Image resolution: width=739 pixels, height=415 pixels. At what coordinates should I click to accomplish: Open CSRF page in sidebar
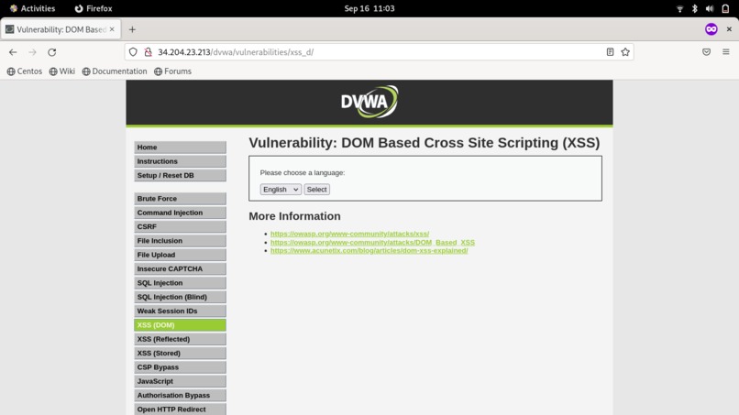coord(180,227)
